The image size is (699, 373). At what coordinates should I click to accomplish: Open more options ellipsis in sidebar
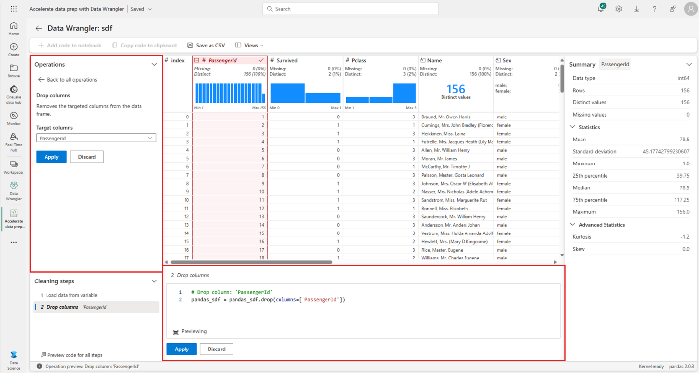tap(14, 242)
